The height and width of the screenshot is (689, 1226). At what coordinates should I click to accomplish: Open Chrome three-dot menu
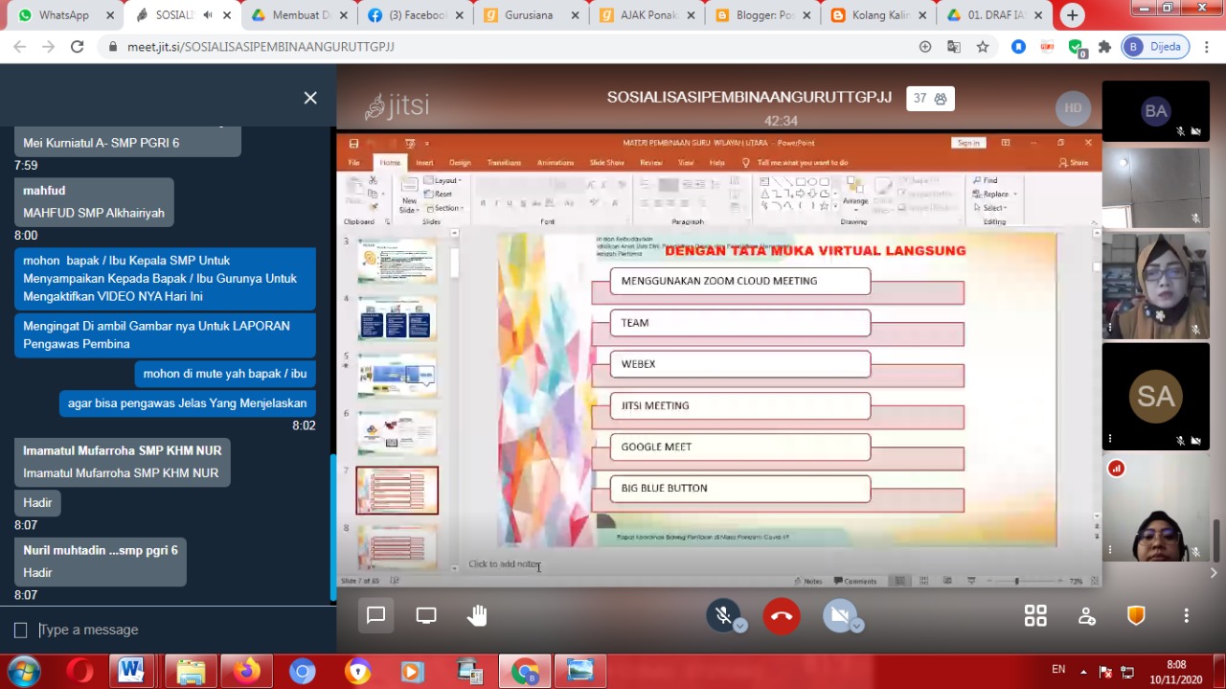tap(1207, 46)
